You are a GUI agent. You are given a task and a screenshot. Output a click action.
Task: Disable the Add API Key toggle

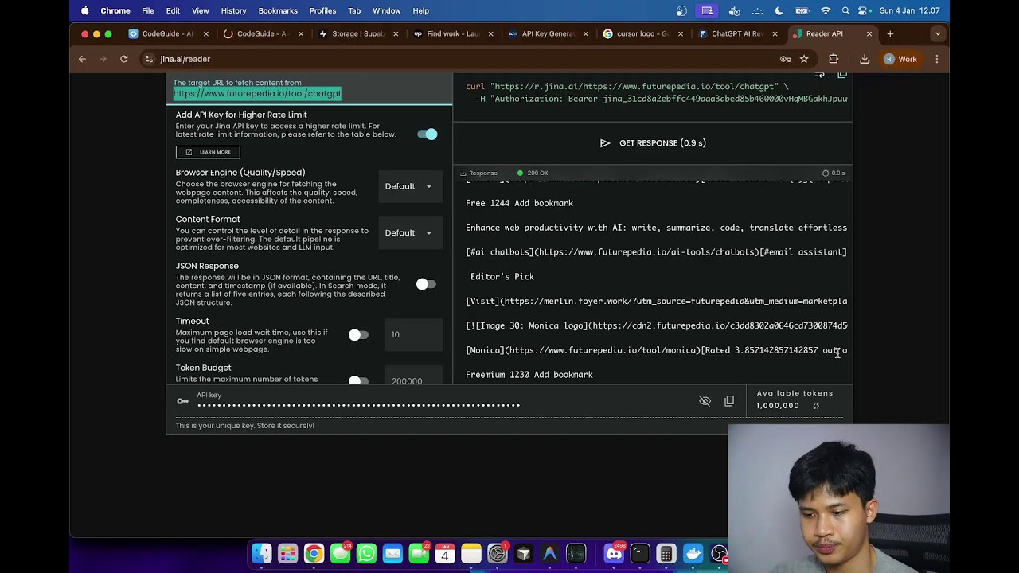(x=428, y=134)
